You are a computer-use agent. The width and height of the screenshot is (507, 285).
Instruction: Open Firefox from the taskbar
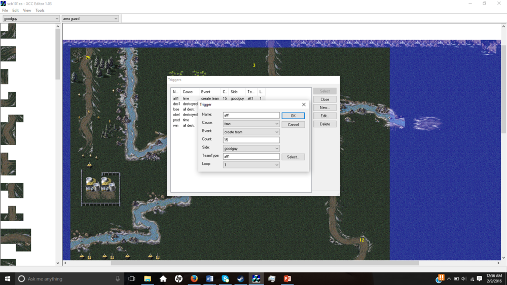point(194,279)
